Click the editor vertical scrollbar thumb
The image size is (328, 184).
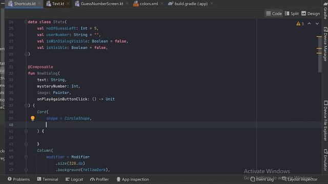tap(320, 54)
